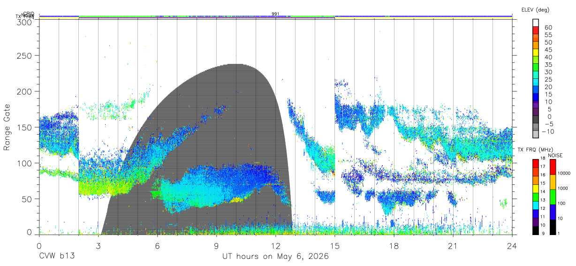
Task: Click the "3" tick on the UT hours axis
Action: point(99,245)
